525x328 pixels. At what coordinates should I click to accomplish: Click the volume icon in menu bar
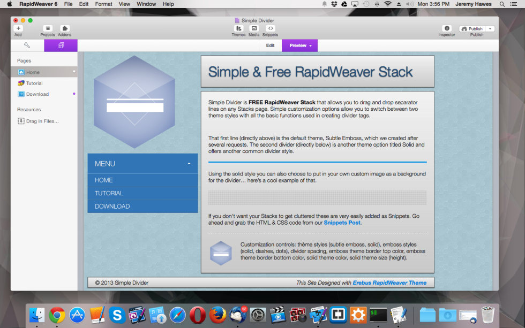pyautogui.click(x=409, y=4)
